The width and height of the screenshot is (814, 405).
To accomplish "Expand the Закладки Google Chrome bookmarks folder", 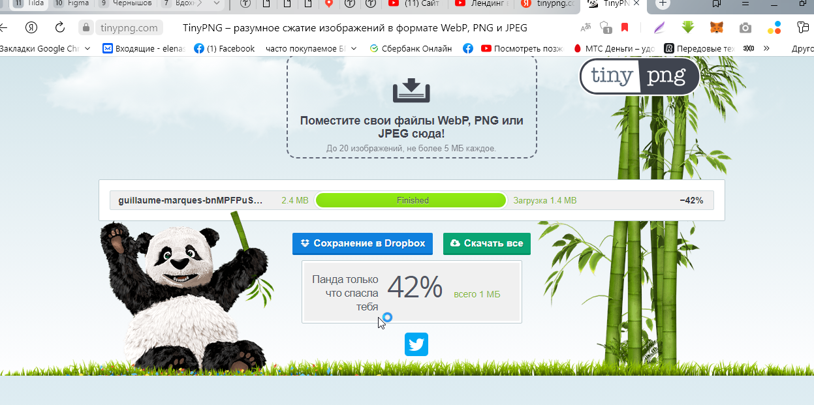I will click(44, 48).
